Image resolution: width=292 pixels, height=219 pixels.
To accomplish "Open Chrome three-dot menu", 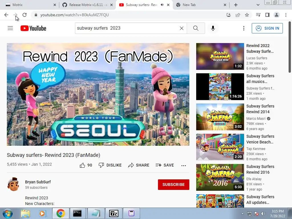I will [286, 15].
